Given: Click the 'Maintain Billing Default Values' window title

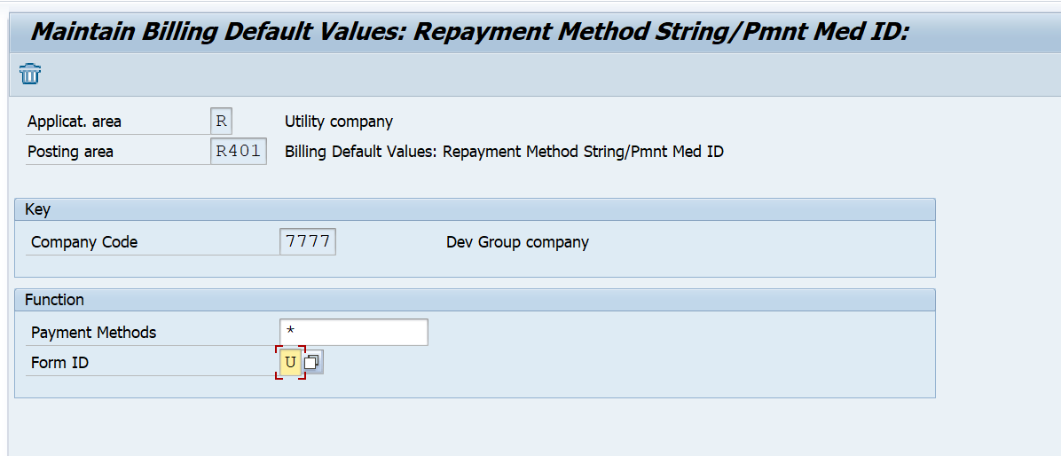Looking at the screenshot, I should click(x=469, y=31).
